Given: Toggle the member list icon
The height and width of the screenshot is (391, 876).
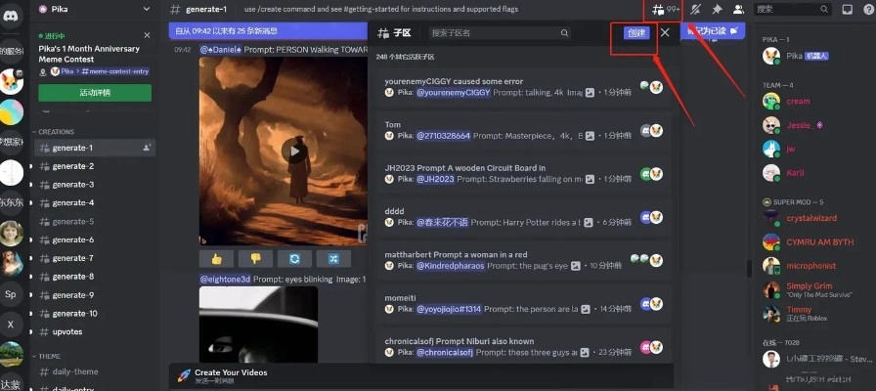Looking at the screenshot, I should (x=738, y=9).
